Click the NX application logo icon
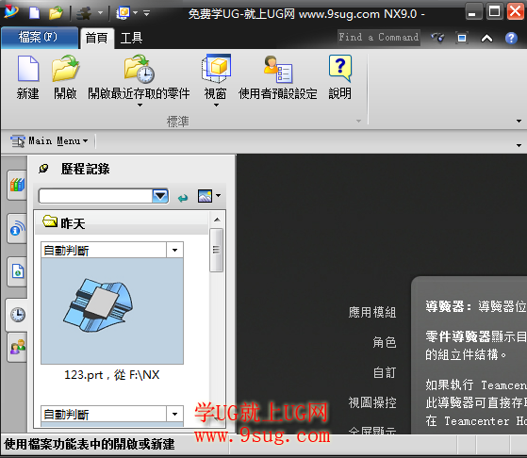The height and width of the screenshot is (458, 527). 11,12
